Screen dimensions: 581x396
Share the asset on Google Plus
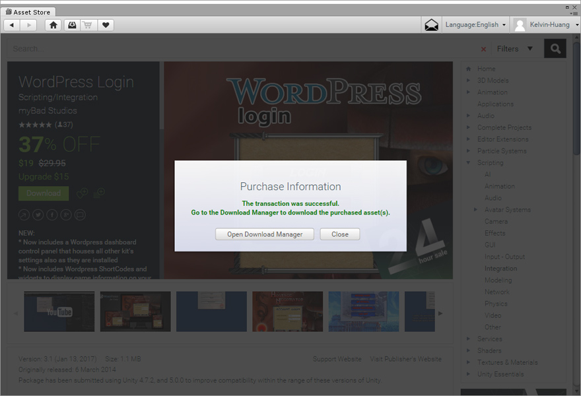tap(66, 214)
